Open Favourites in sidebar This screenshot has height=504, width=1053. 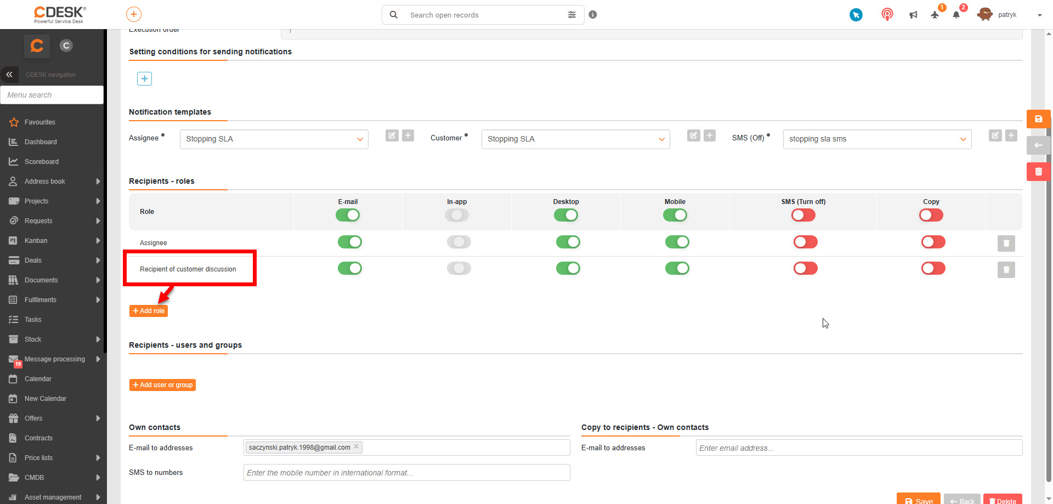[x=39, y=122]
